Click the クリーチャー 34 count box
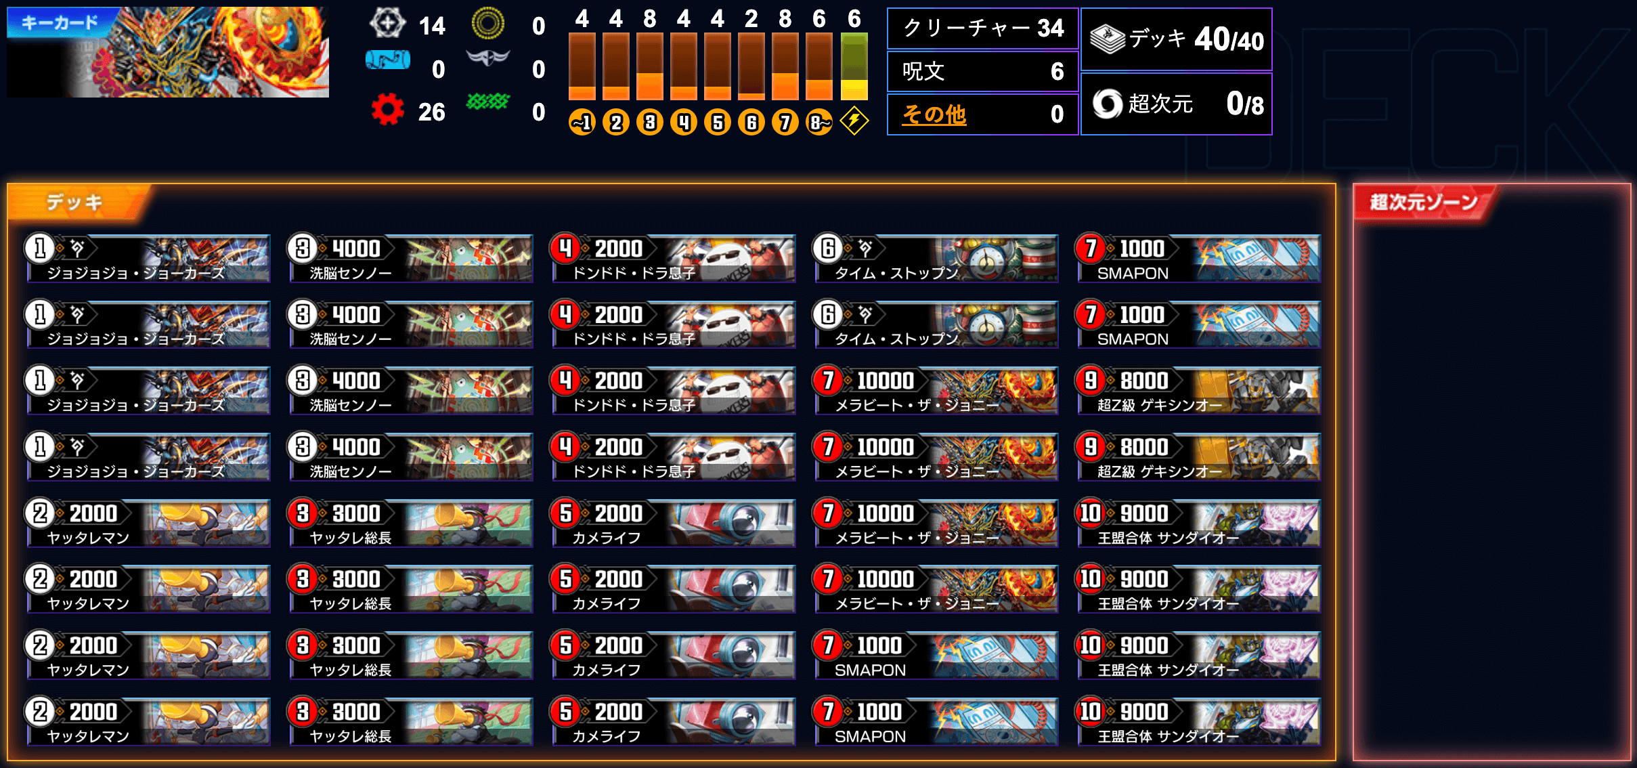The width and height of the screenshot is (1637, 768). pyautogui.click(x=983, y=28)
